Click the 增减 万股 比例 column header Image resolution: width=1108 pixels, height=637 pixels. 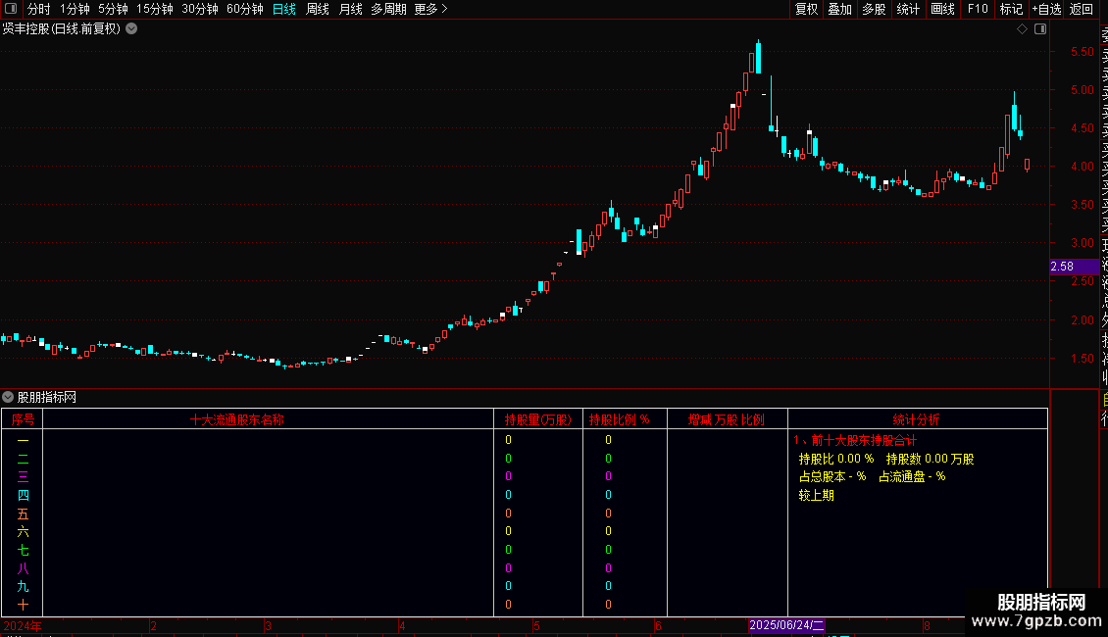(728, 419)
